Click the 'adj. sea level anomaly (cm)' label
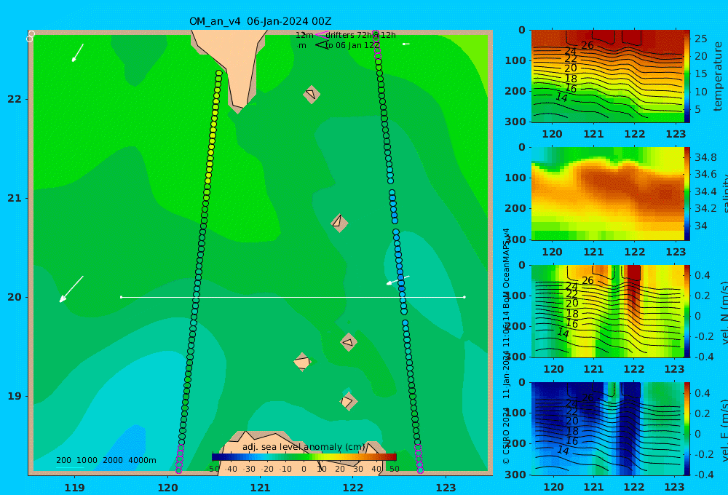728x495 pixels. pos(304,447)
